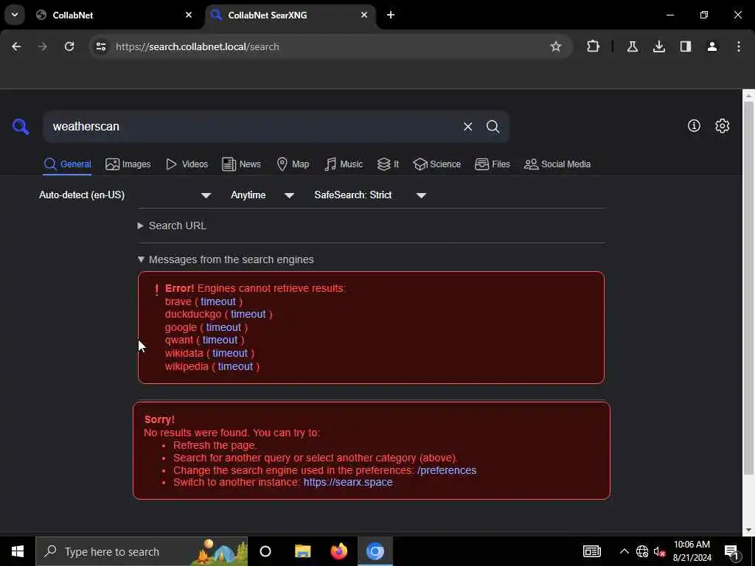Open the /preferences link

447,470
